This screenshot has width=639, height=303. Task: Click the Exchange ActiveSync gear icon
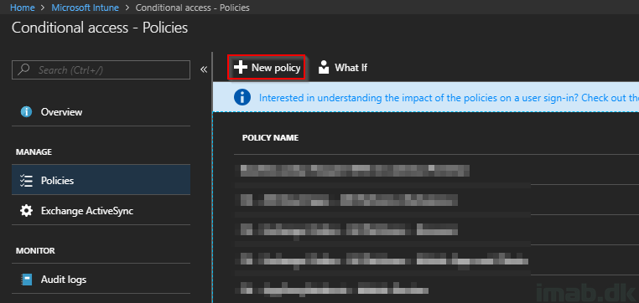[x=27, y=211]
